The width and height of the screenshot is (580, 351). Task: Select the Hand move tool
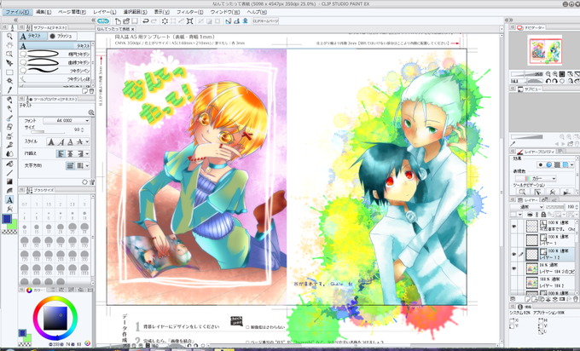point(9,45)
